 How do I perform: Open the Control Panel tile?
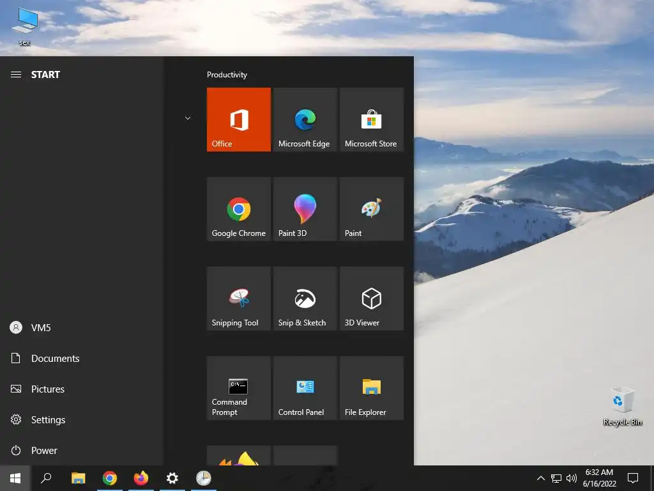pyautogui.click(x=305, y=388)
